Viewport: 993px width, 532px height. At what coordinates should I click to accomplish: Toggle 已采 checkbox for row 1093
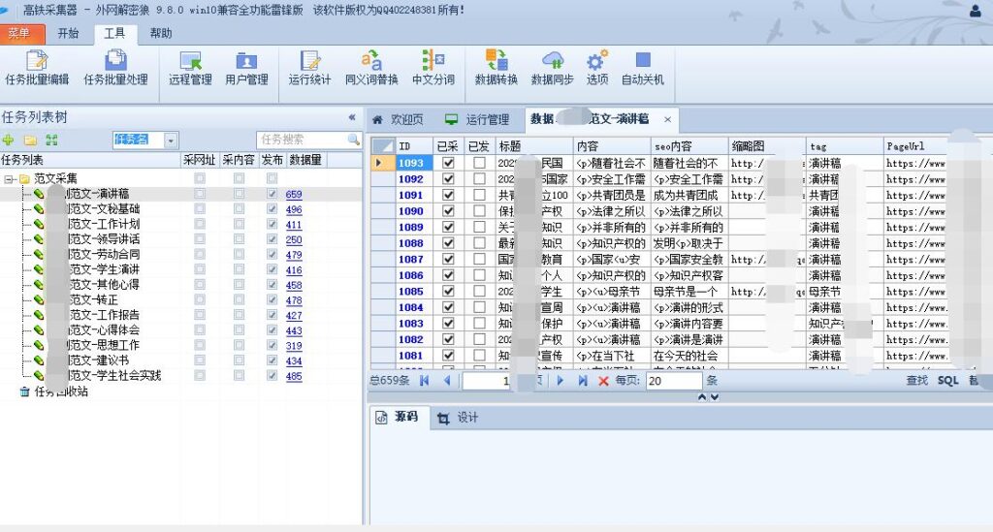pyautogui.click(x=448, y=163)
